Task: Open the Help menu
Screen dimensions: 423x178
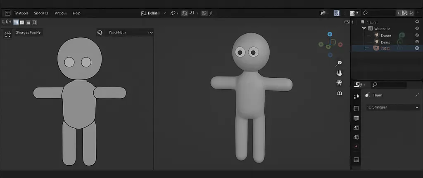Action: click(76, 13)
